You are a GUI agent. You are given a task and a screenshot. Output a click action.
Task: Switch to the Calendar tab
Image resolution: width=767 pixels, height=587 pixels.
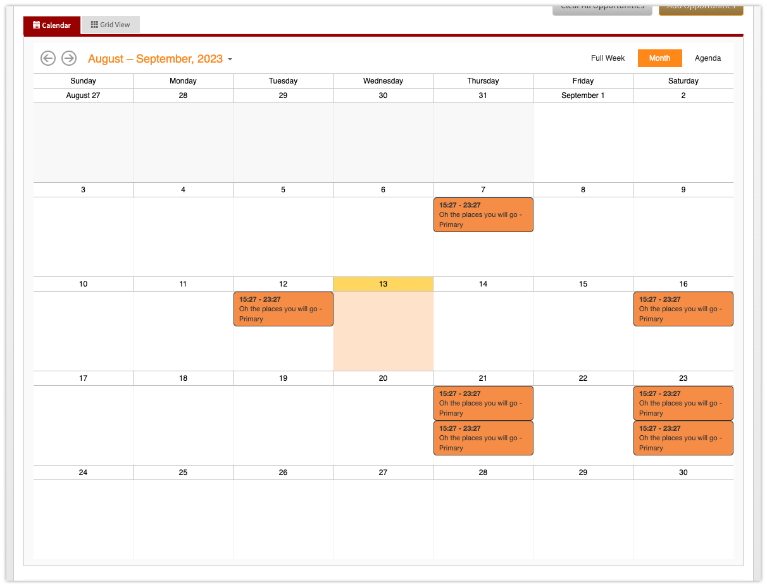pos(52,25)
